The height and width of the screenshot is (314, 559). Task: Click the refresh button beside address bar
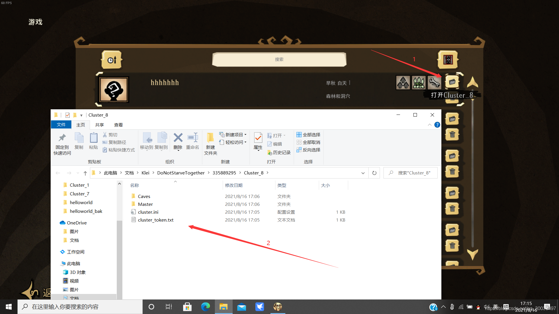(x=374, y=173)
